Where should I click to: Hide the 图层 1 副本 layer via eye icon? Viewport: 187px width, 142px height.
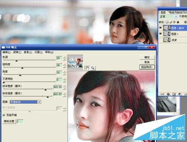[160, 28]
